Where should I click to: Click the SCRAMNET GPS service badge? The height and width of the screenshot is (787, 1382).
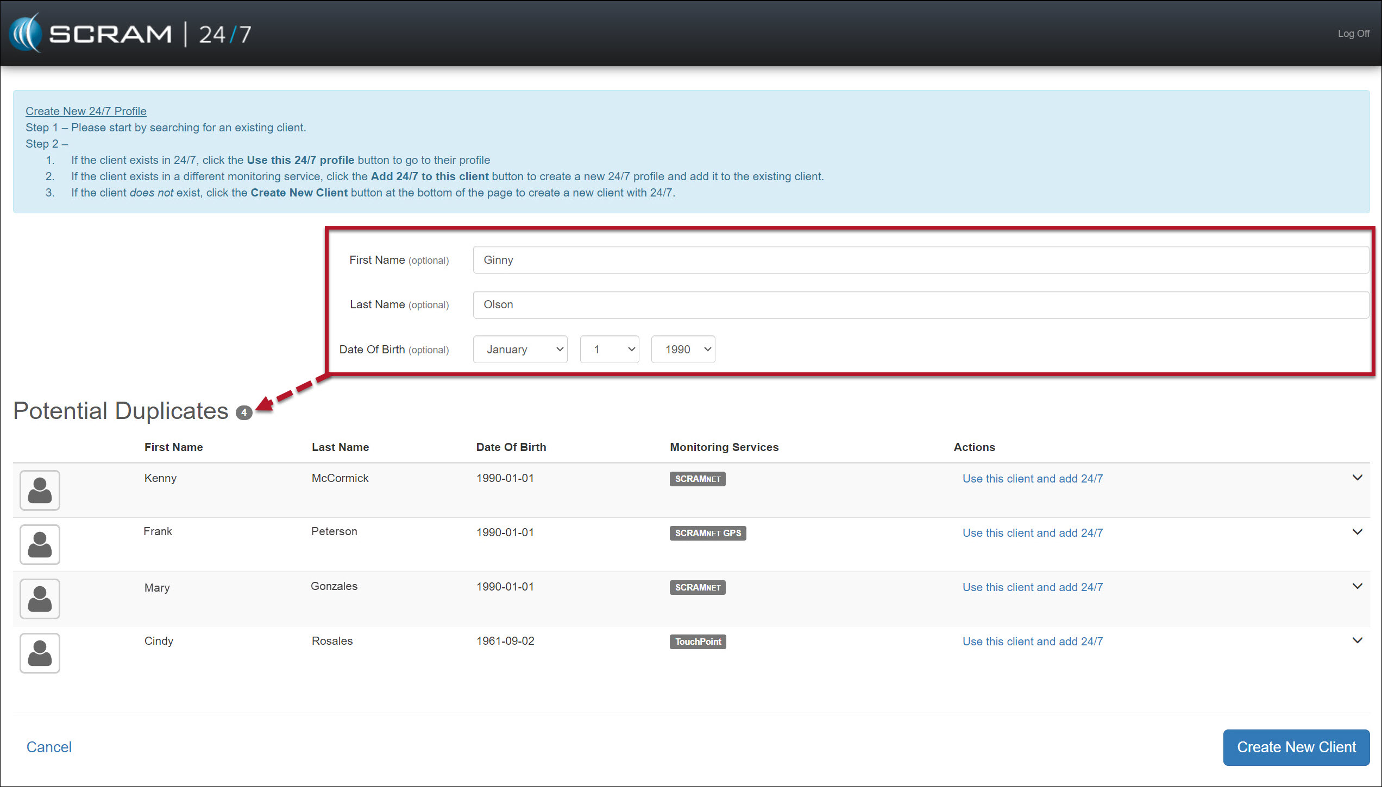click(707, 533)
